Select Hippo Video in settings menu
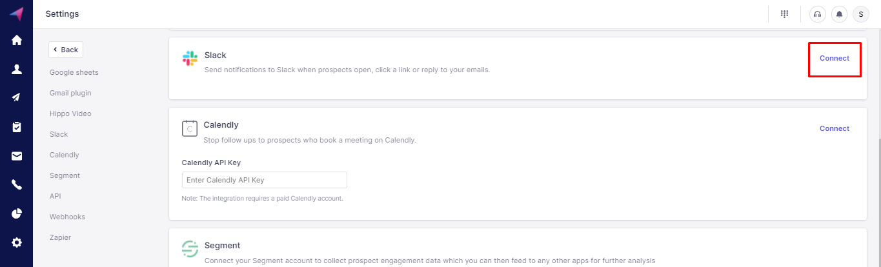881x267 pixels. pyautogui.click(x=70, y=114)
